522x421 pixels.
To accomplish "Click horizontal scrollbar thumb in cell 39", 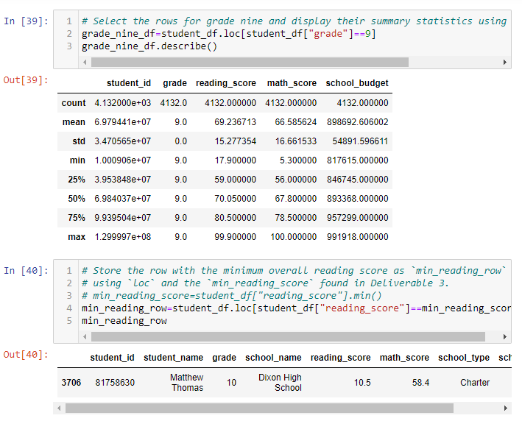I will [x=250, y=63].
